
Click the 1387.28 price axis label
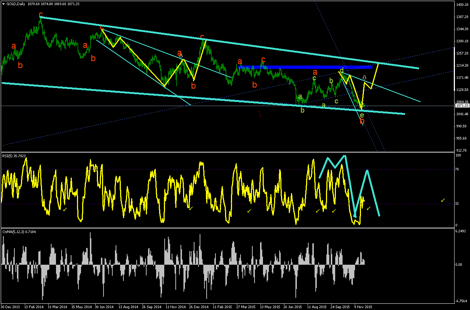(x=462, y=17)
